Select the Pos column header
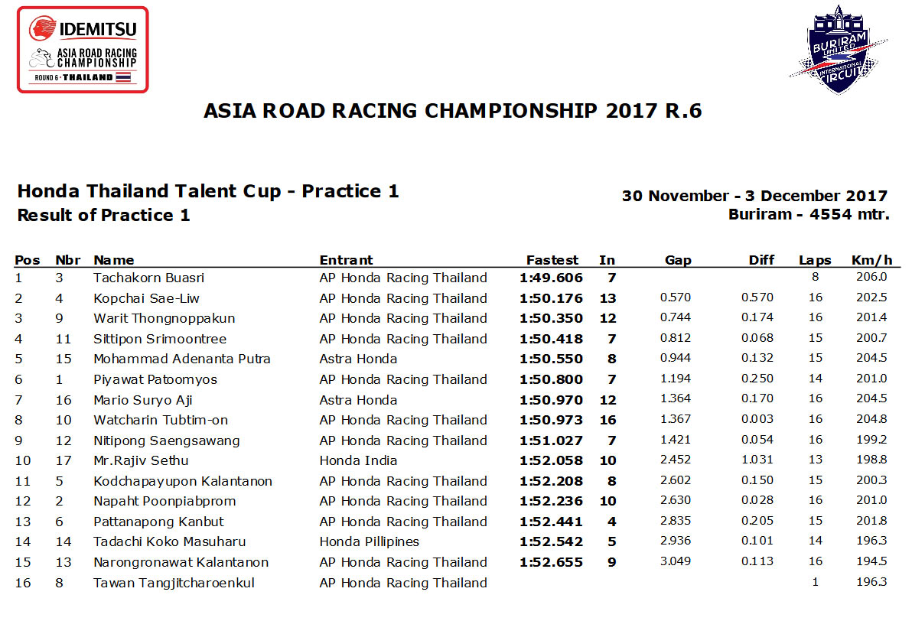The width and height of the screenshot is (912, 621). (28, 260)
